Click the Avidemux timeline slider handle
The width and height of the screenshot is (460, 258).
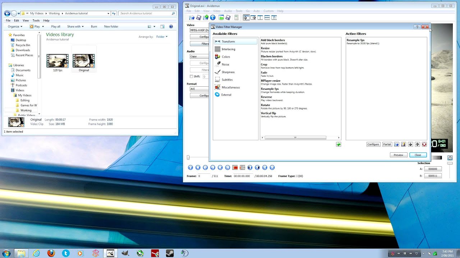coord(188,157)
